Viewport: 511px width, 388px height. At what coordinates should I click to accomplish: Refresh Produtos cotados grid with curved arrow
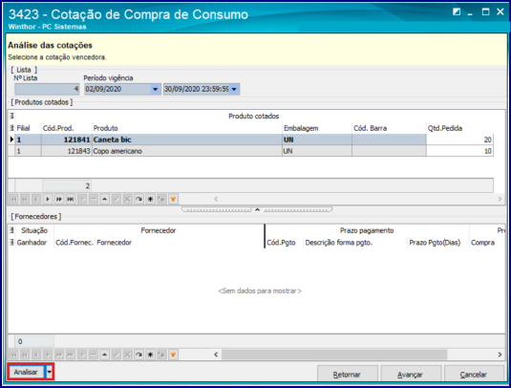click(138, 199)
